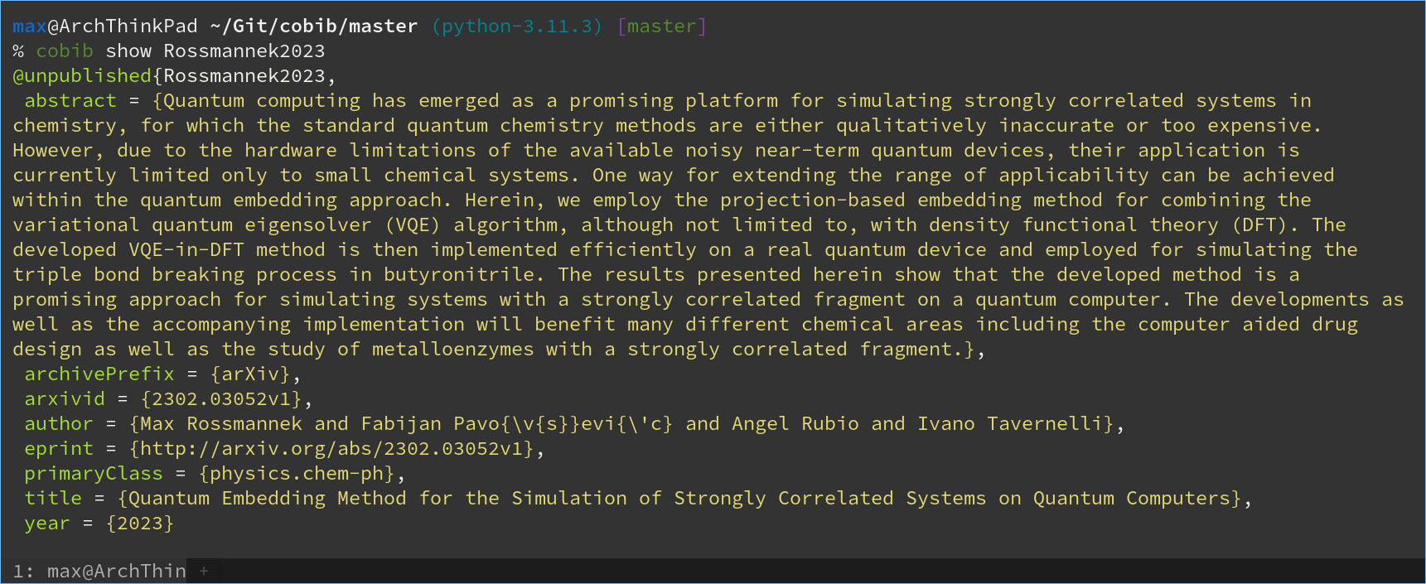
Task: Click the 'archivePrefix' field name
Action: (x=99, y=374)
